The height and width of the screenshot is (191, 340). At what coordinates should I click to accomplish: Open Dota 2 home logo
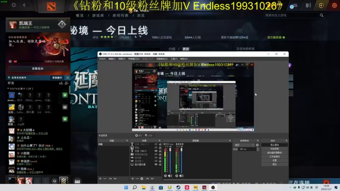[51, 6]
